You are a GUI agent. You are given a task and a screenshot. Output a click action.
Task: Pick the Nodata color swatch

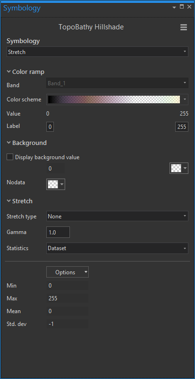click(55, 184)
